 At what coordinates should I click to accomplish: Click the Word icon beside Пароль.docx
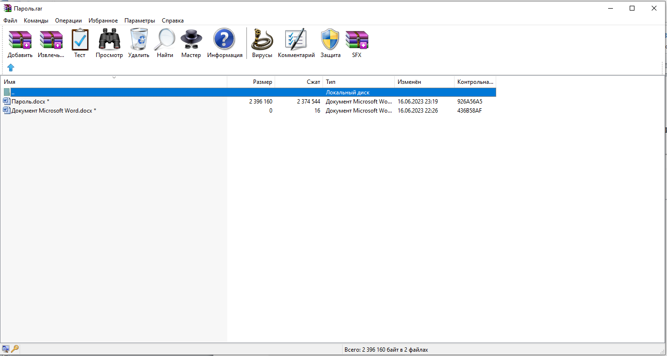(7, 102)
